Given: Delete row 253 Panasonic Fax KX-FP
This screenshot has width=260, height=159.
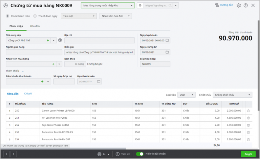Looking at the screenshot, I should [248, 132].
